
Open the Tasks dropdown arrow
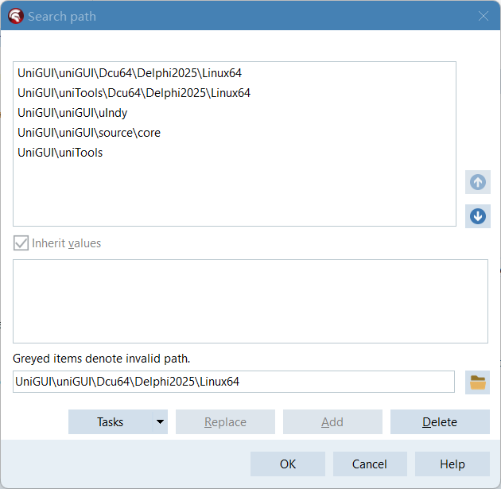(160, 422)
